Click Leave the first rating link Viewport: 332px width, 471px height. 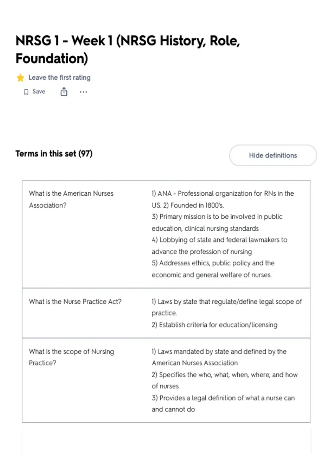coord(59,78)
